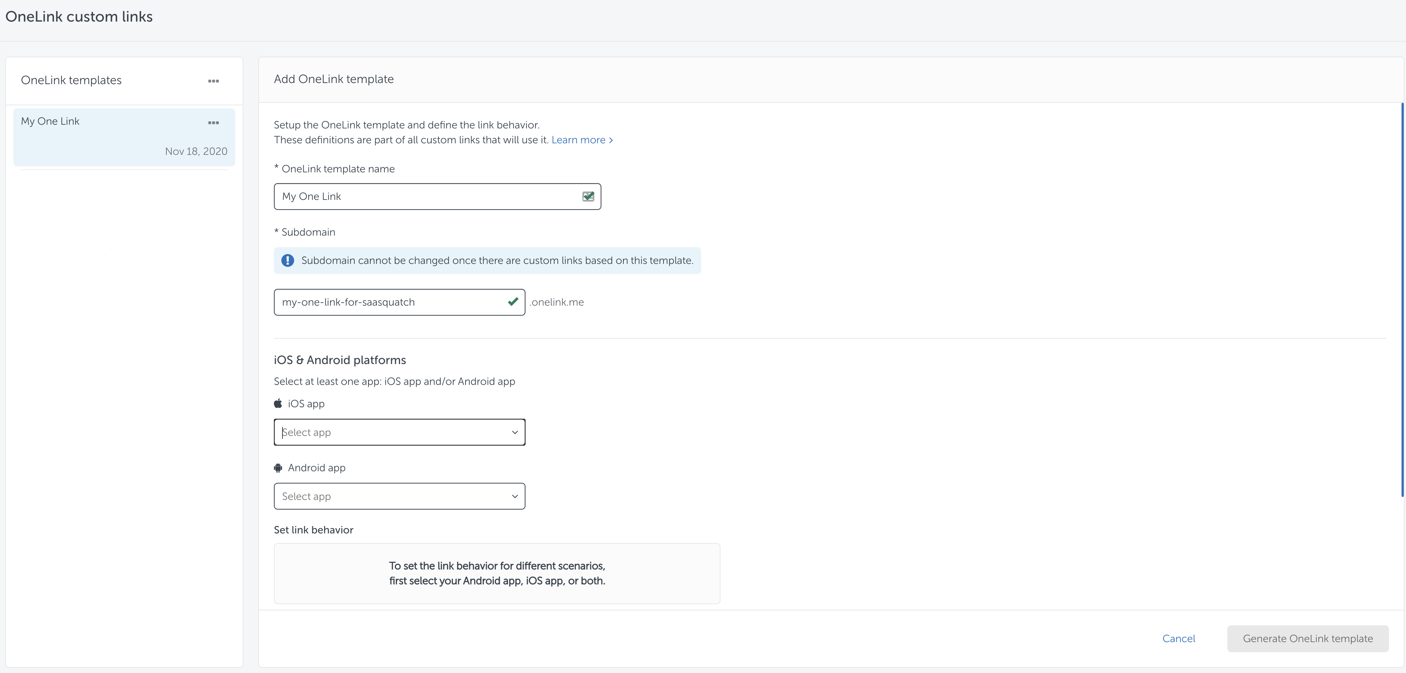Click the Apple logo beside iOS app
The height and width of the screenshot is (673, 1406).
[278, 404]
